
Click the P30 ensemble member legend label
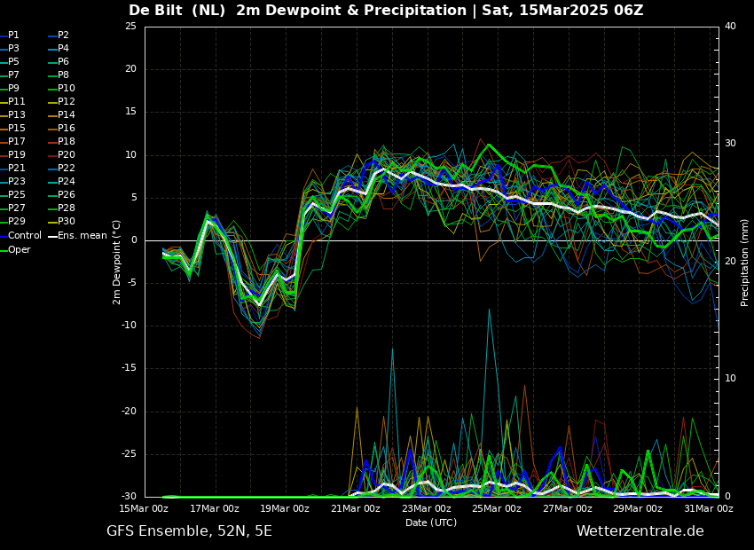click(x=67, y=222)
